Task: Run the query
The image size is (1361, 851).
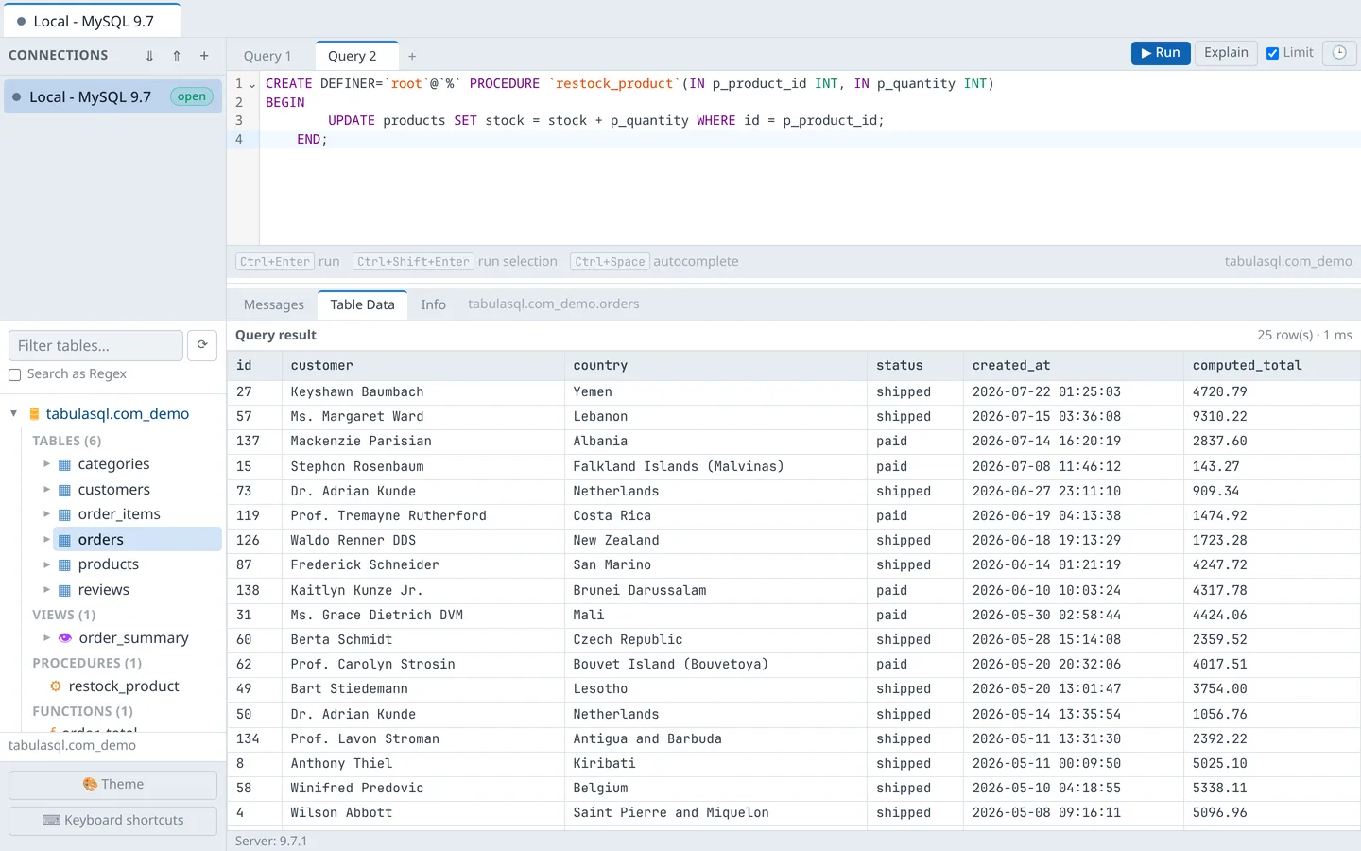Action: pos(1161,53)
